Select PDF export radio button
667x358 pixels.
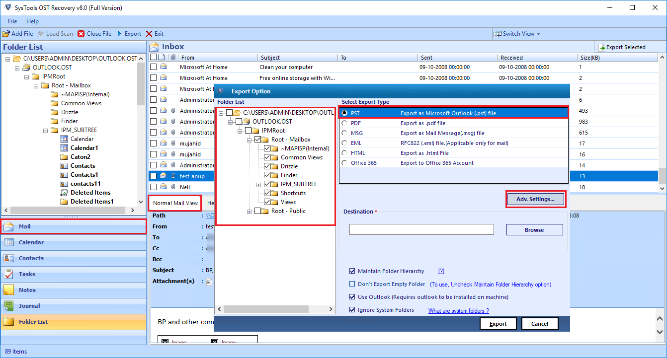[x=344, y=123]
